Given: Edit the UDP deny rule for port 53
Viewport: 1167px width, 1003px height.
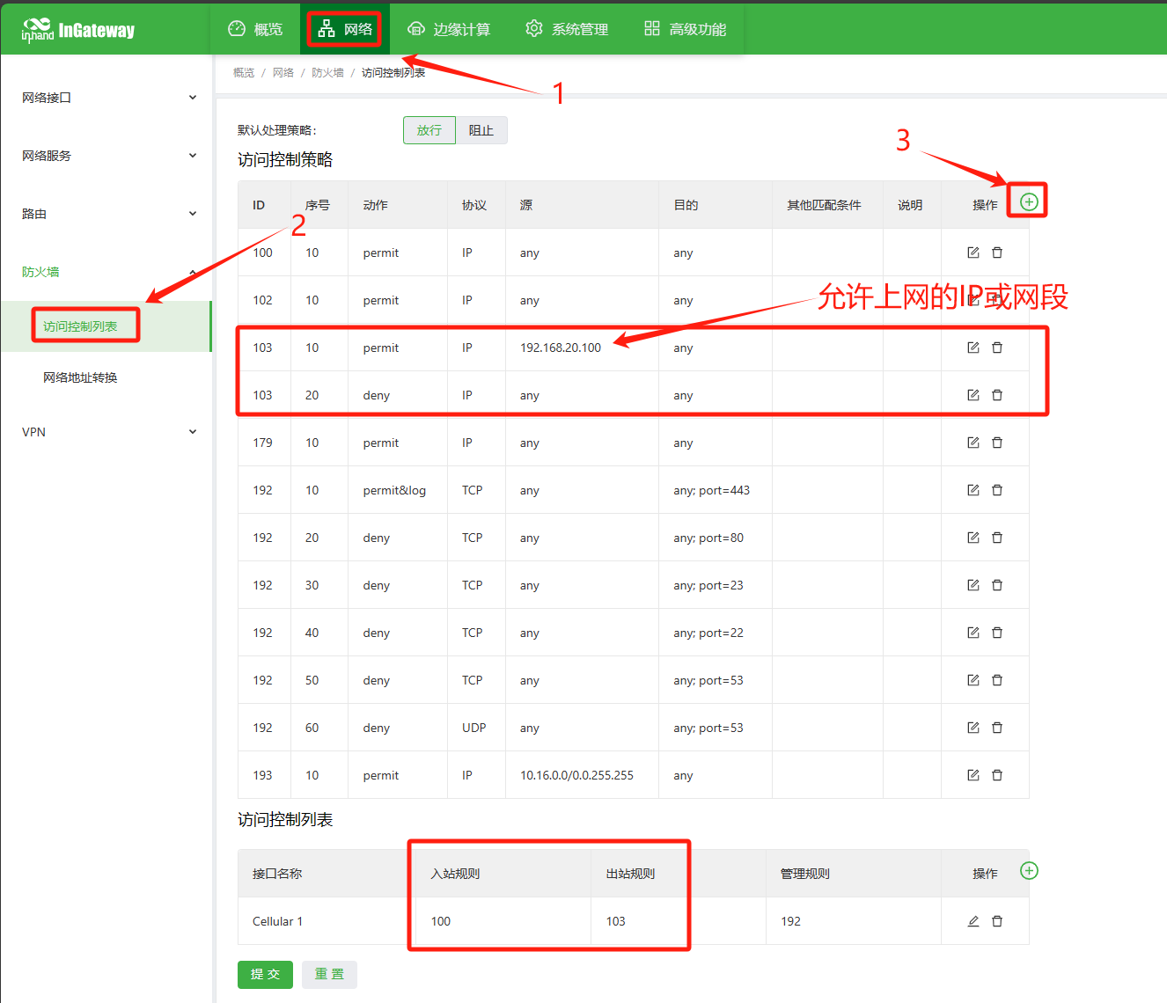Looking at the screenshot, I should pyautogui.click(x=972, y=728).
